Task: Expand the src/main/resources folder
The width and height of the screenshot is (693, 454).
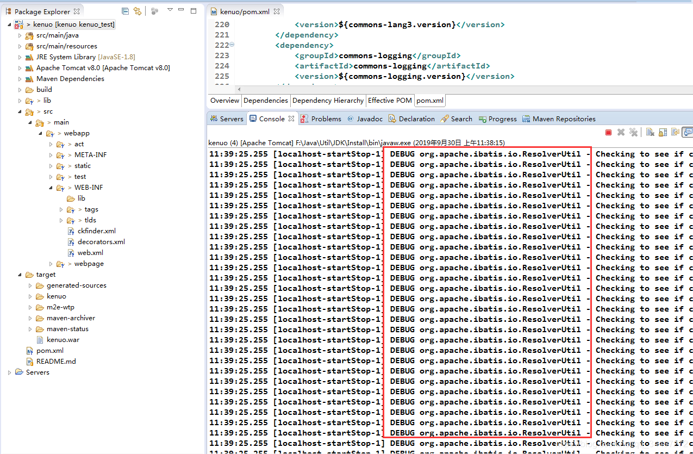Action: click(20, 46)
